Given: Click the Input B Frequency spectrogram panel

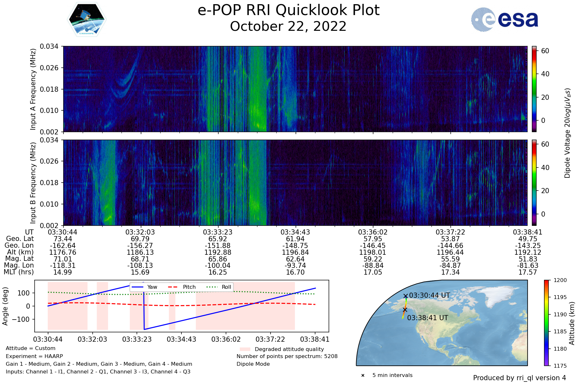Looking at the screenshot, I should 295,183.
